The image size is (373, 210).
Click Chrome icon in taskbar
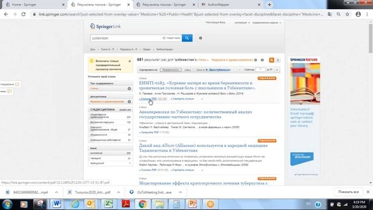point(143,204)
